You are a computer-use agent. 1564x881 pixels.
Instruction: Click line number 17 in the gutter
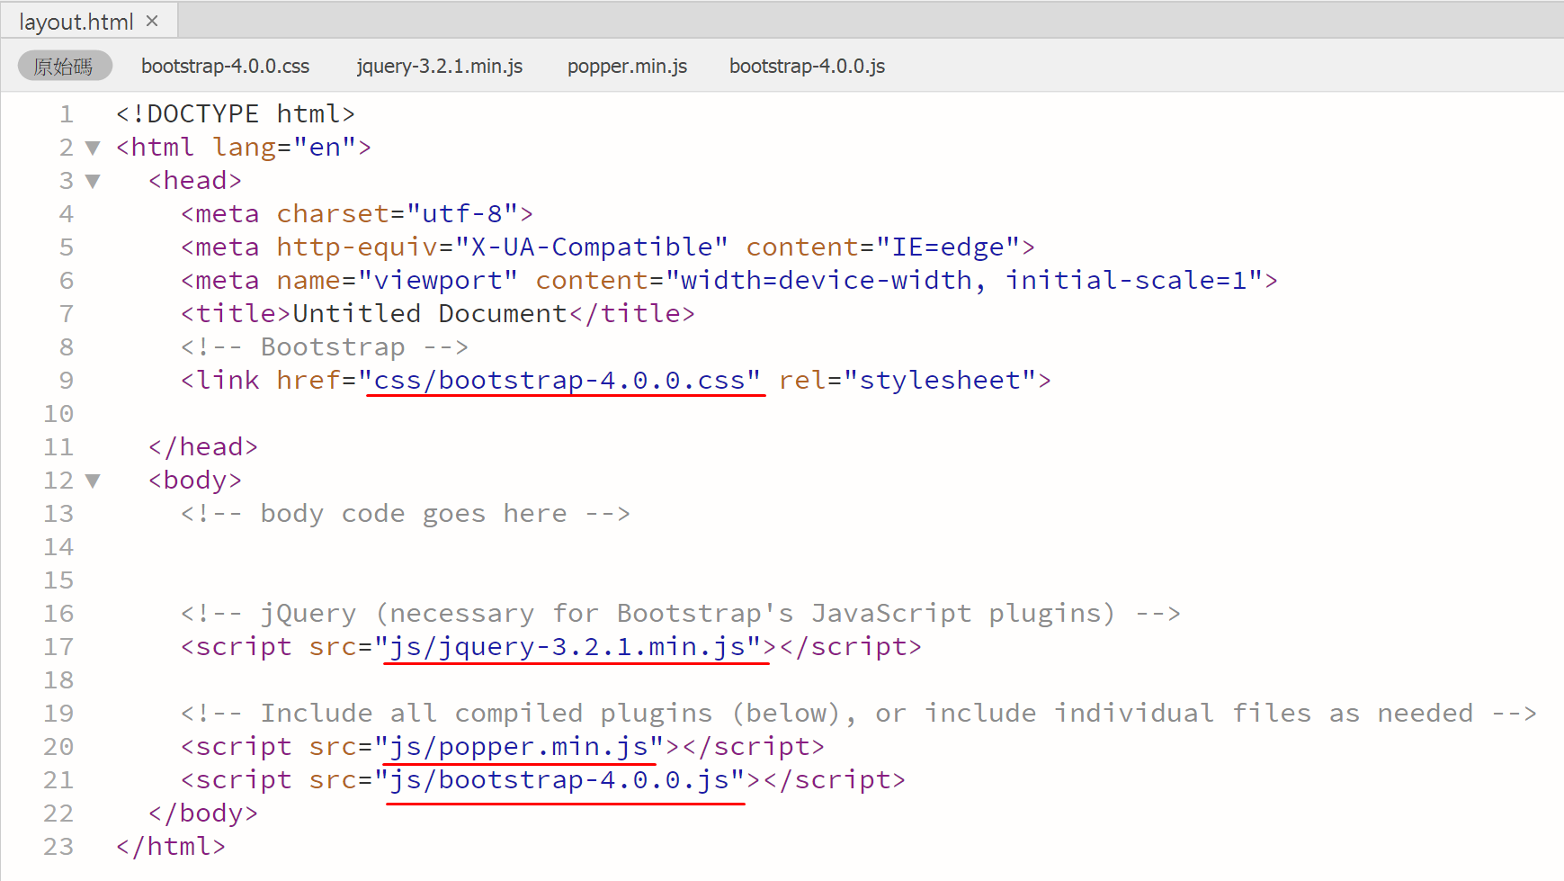pyautogui.click(x=58, y=647)
